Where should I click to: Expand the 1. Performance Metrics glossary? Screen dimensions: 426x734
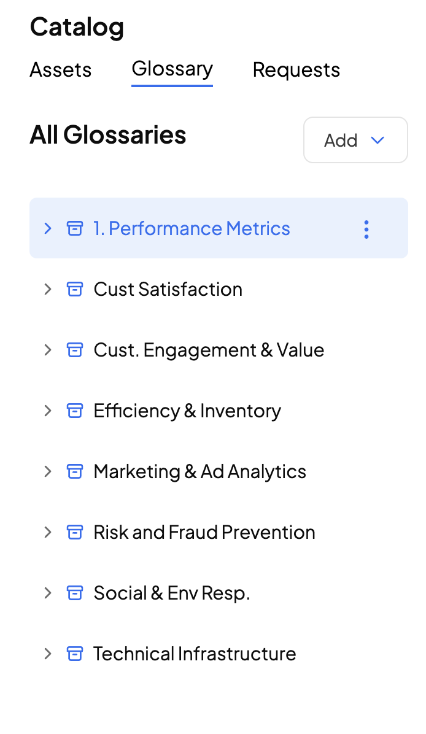tap(48, 229)
